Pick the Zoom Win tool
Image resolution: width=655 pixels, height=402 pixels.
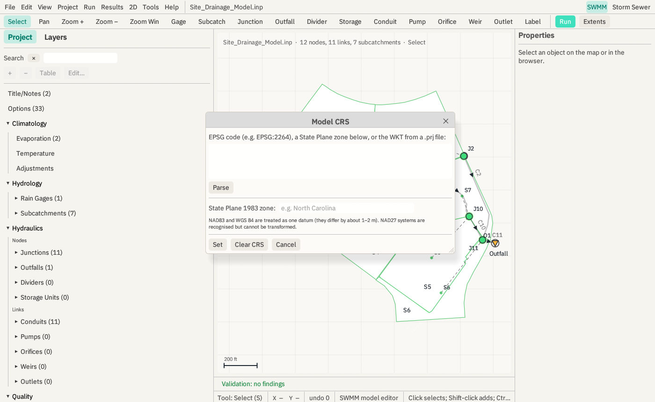[145, 22]
